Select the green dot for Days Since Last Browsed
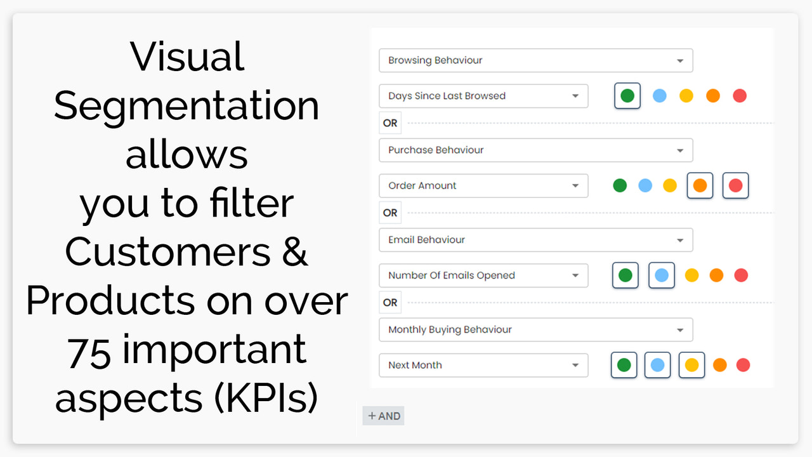This screenshot has width=812, height=457. point(627,96)
